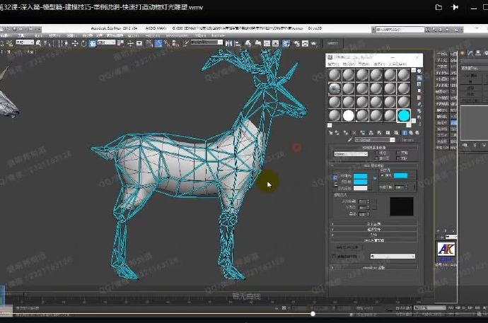Open the Layer Manager icon

tap(248, 44)
